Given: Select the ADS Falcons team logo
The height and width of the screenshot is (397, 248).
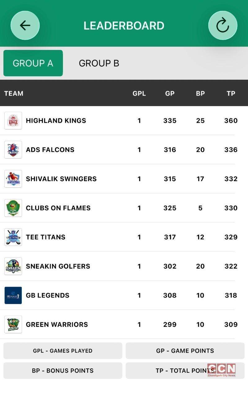Looking at the screenshot, I should (13, 150).
